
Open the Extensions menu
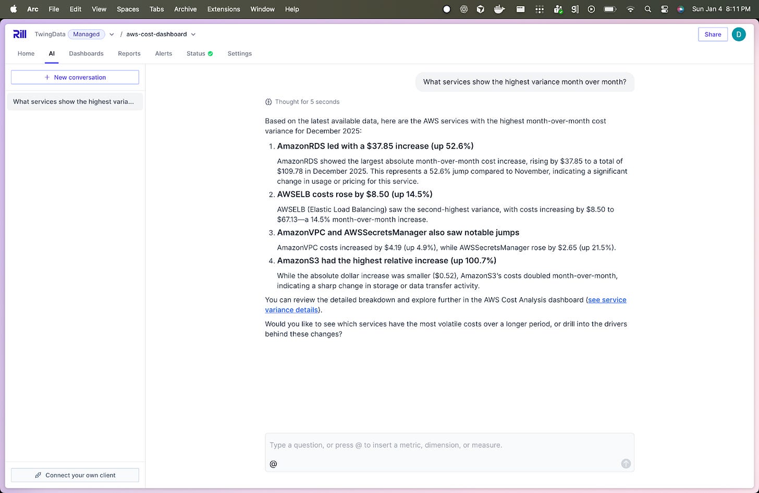coord(224,9)
